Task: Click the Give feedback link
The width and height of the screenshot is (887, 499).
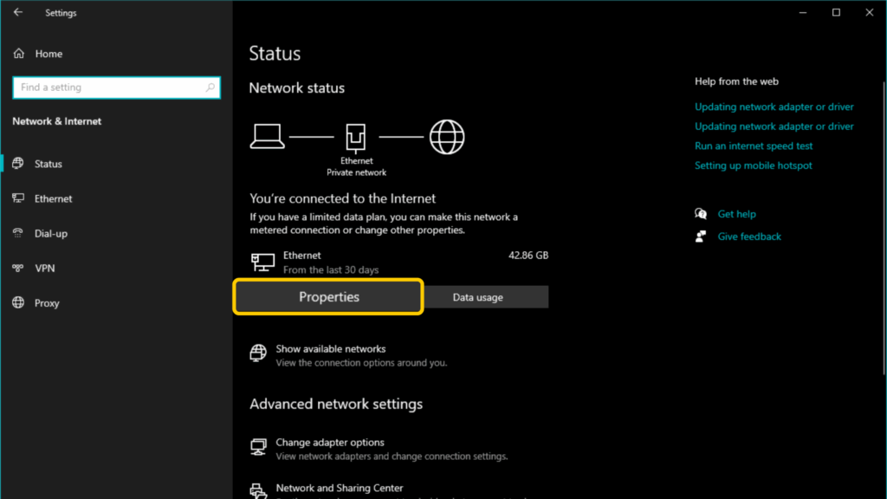Action: click(x=749, y=237)
